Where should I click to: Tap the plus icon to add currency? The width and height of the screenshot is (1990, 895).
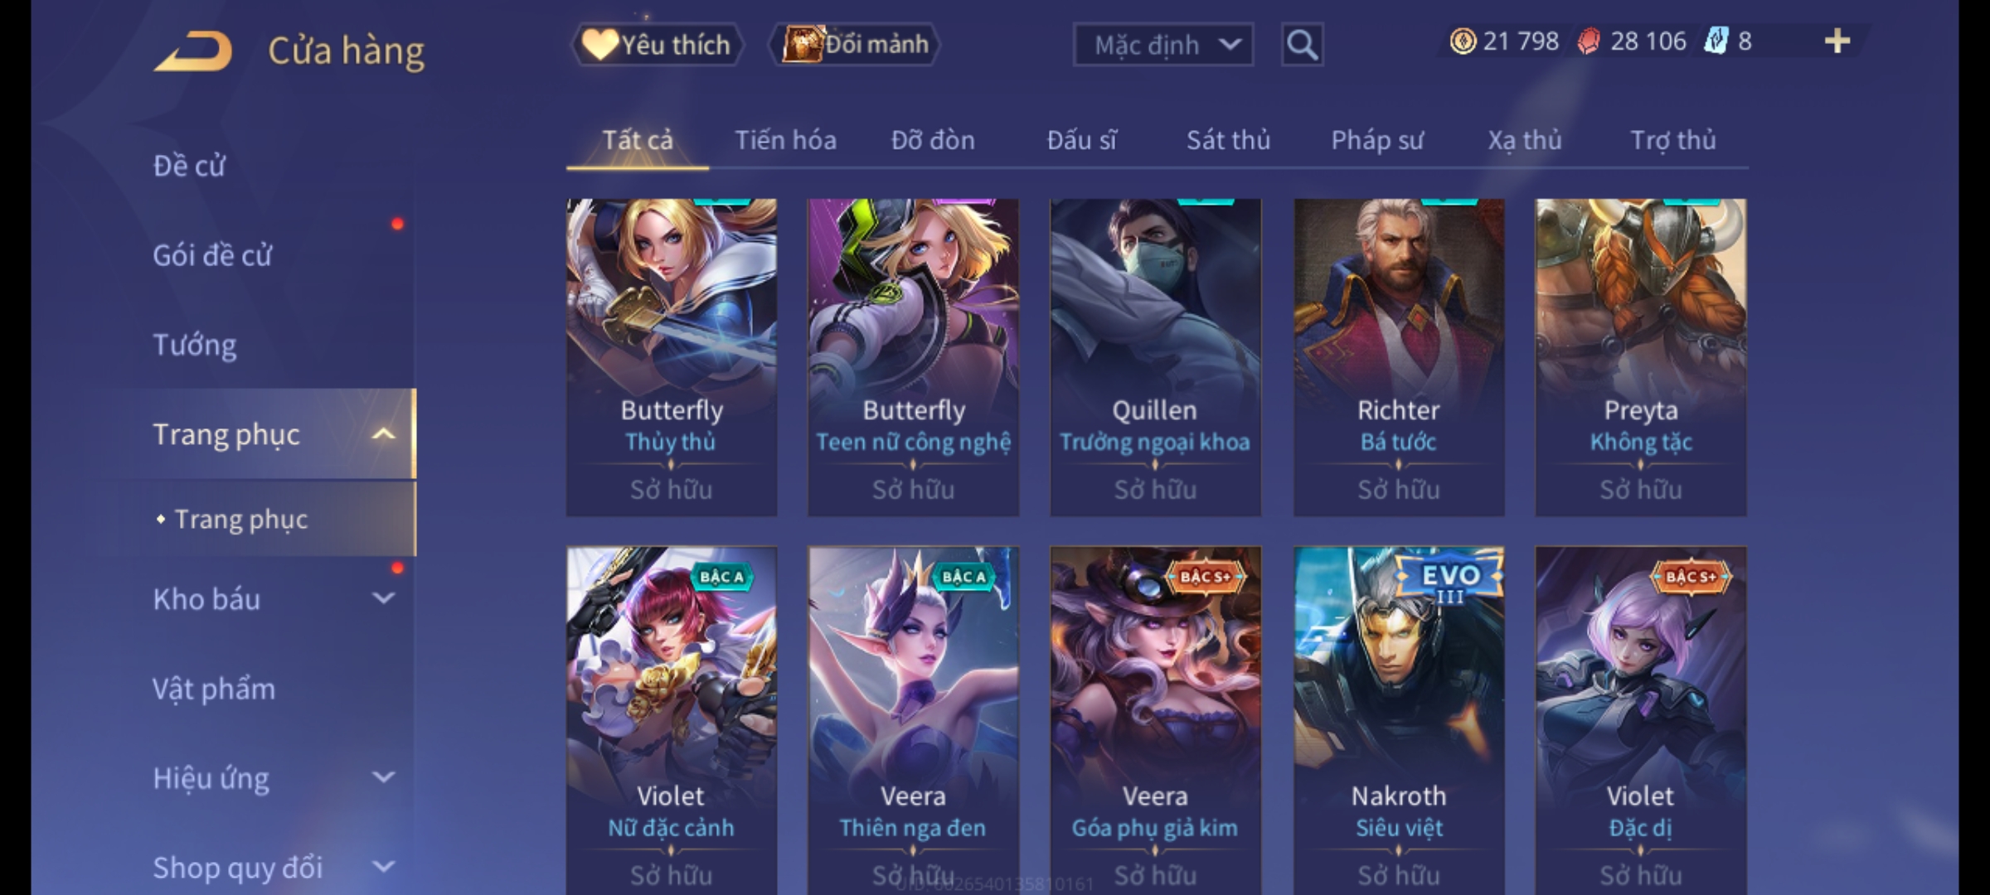[1837, 41]
